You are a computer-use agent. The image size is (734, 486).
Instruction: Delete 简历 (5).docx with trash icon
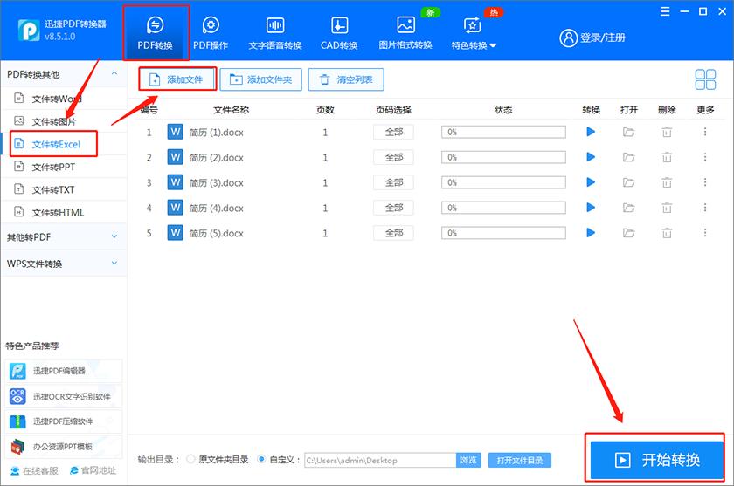tap(667, 233)
